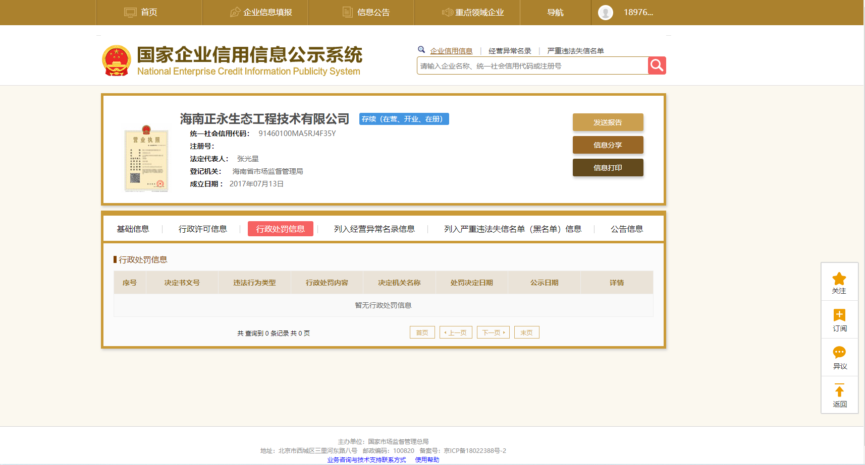Viewport: 865px width, 465px height.
Task: Click the user avatar icon
Action: point(605,13)
